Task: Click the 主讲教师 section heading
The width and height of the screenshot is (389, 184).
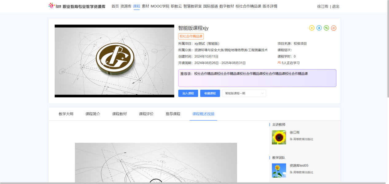Action: click(279, 125)
